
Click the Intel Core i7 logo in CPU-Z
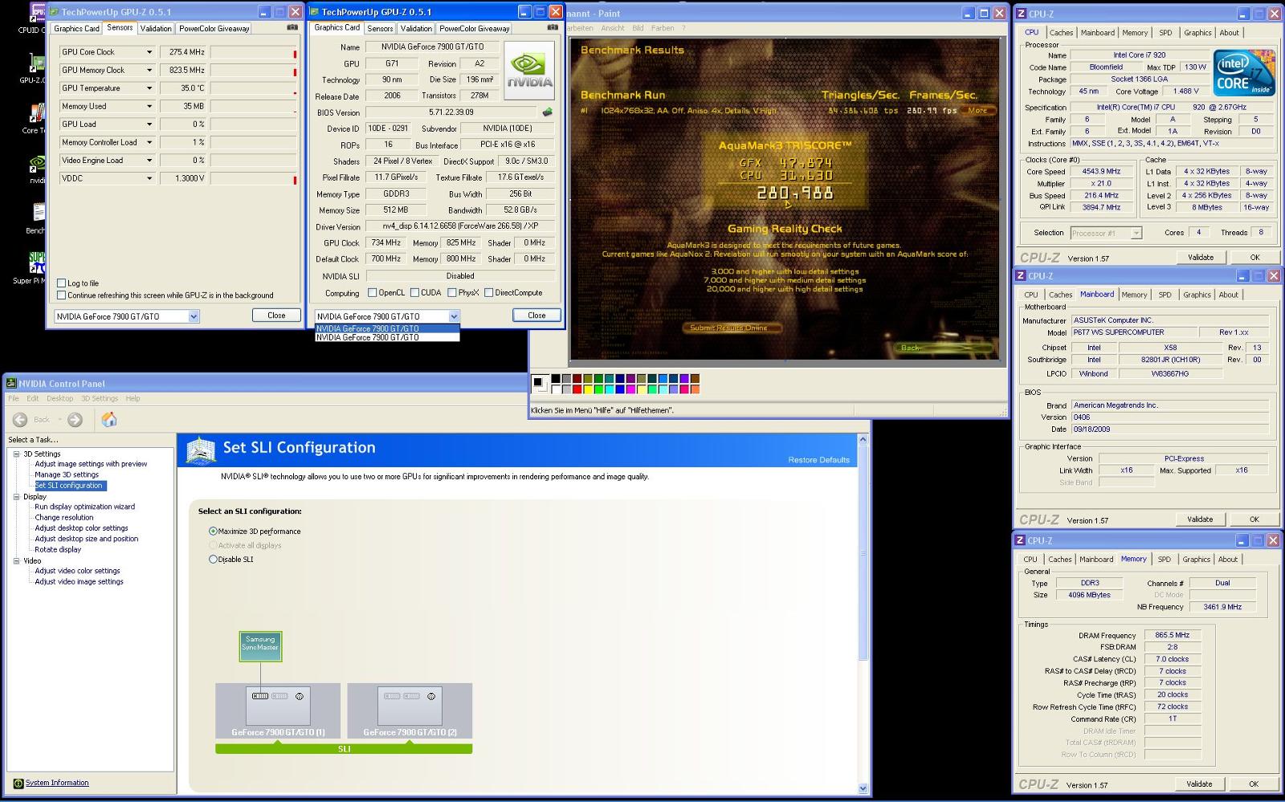pos(1244,72)
